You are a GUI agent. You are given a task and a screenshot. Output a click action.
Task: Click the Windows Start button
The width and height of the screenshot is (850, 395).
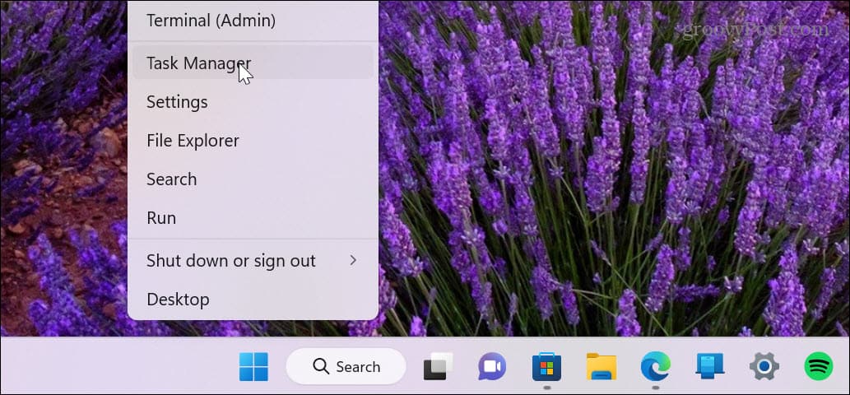tap(253, 367)
